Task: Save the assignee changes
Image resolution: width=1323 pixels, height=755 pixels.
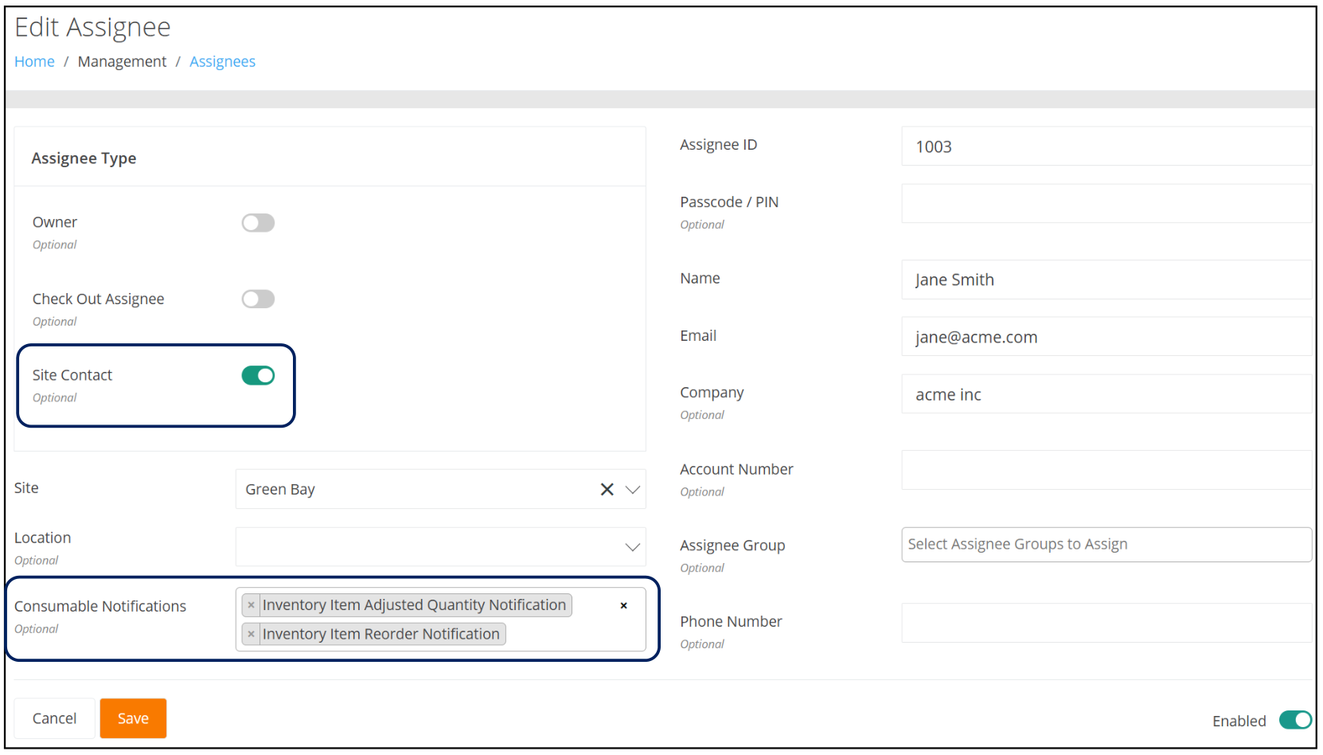Action: (x=133, y=718)
